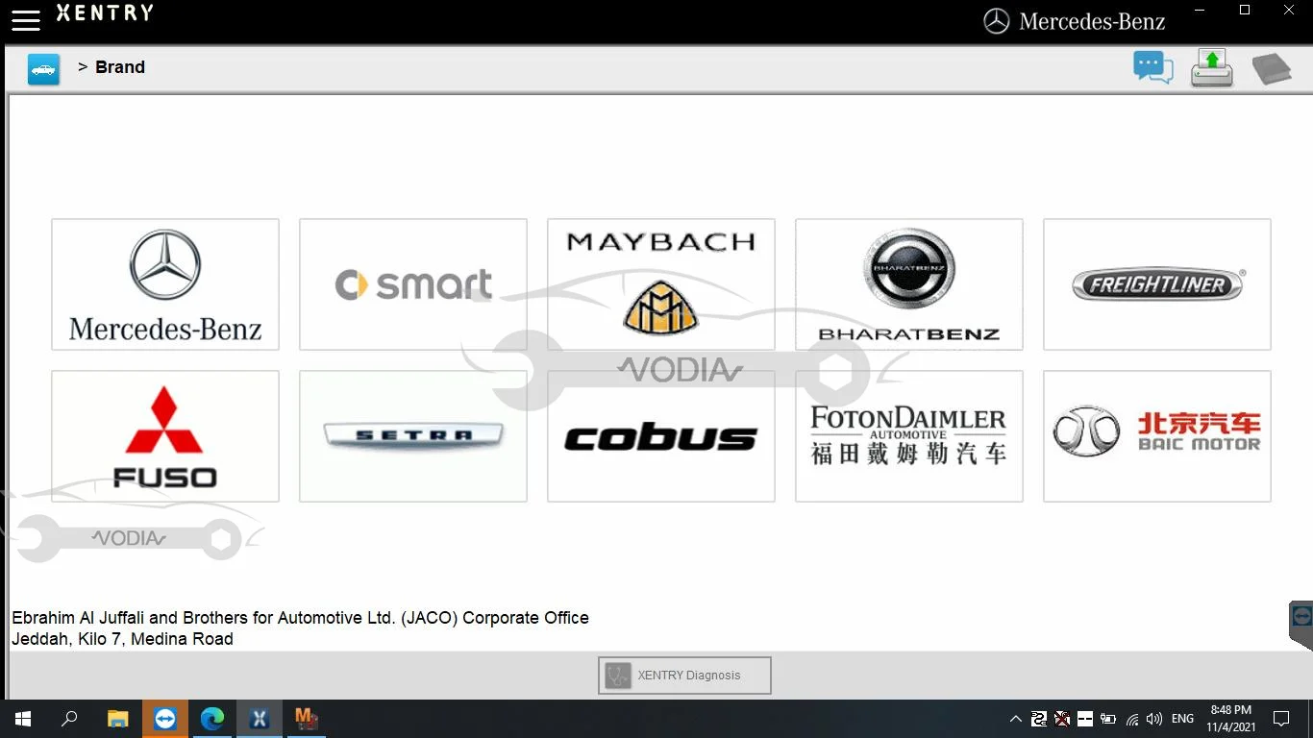Viewport: 1313px width, 738px height.
Task: Launch File Explorer from the taskbar
Action: click(118, 719)
